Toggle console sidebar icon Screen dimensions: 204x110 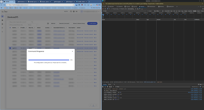(x=103, y=87)
